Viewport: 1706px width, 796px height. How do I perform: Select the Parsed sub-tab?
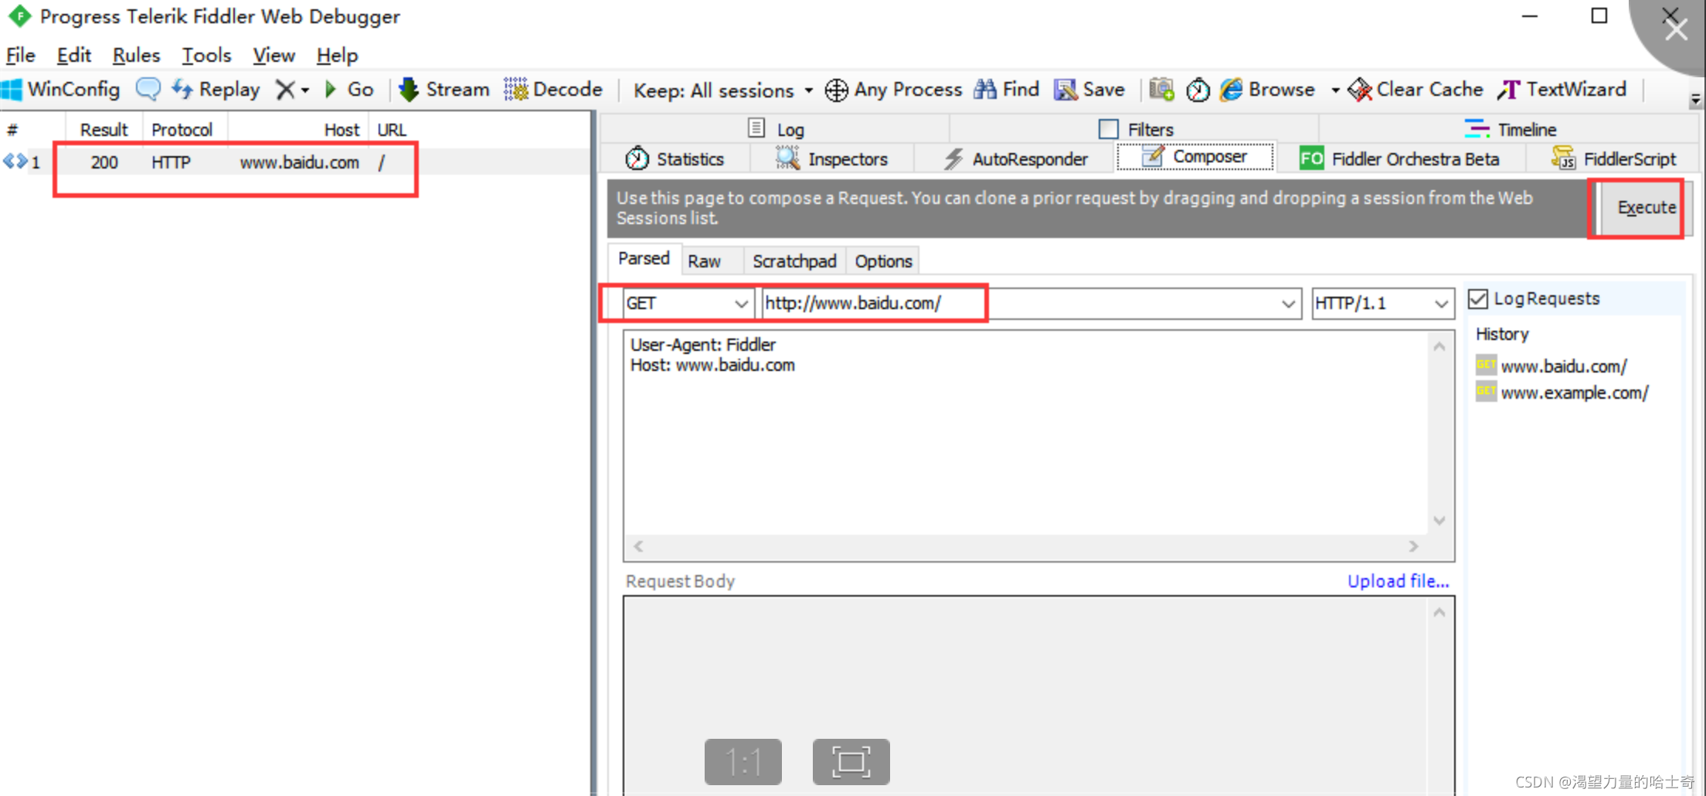tap(644, 259)
